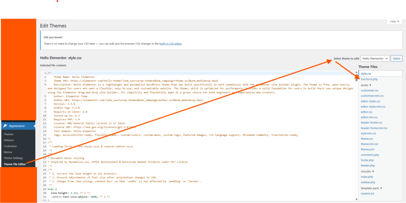Click the code editor vertical scrollbar
Viewport: 406px width, 203px height.
pos(356,77)
